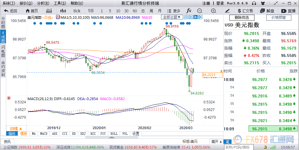Open the 分析(R) menu
The width and height of the screenshot is (299, 150).
[43, 3]
